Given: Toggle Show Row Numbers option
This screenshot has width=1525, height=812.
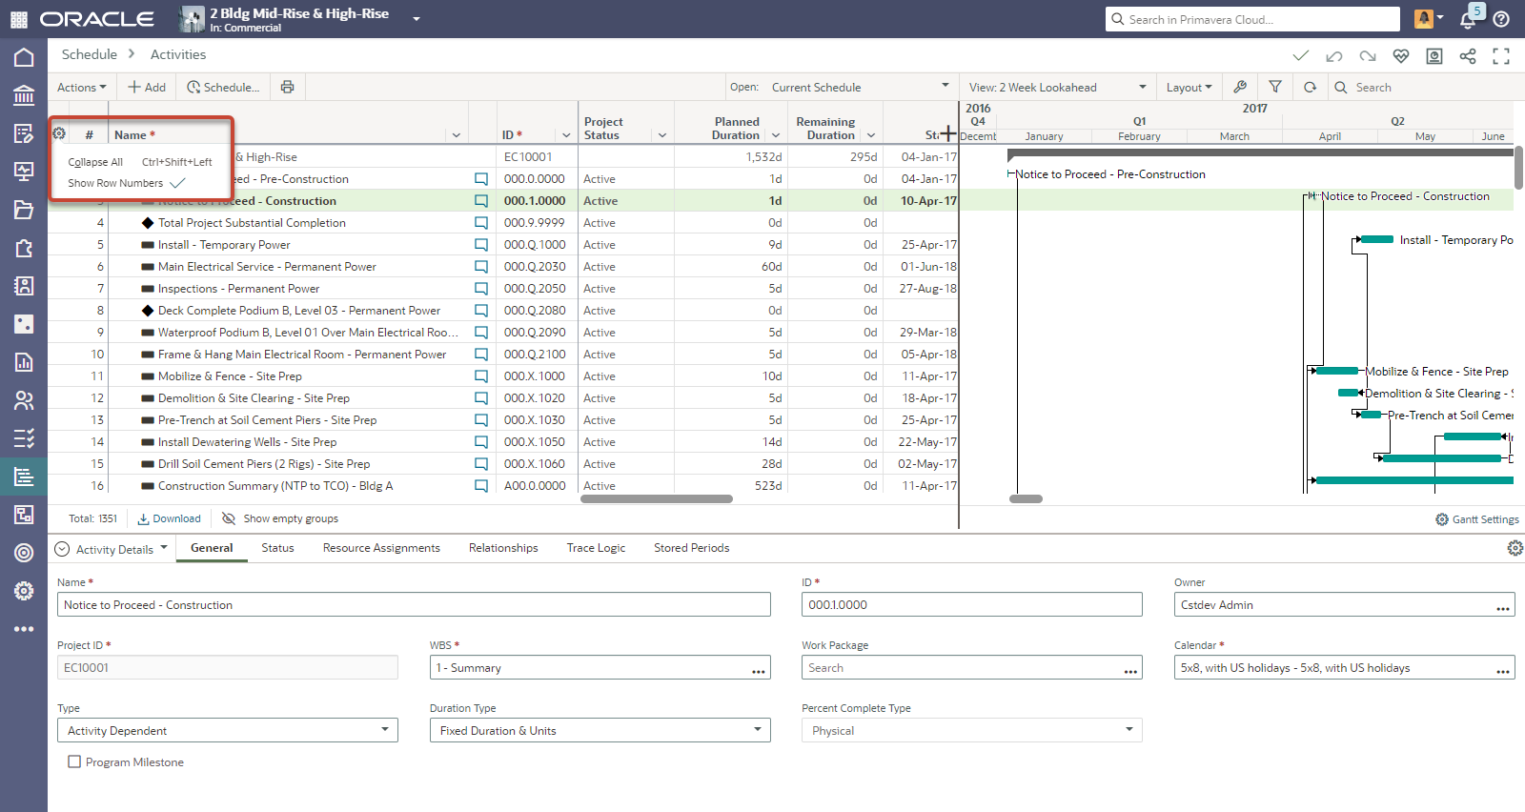Looking at the screenshot, I should [x=127, y=183].
